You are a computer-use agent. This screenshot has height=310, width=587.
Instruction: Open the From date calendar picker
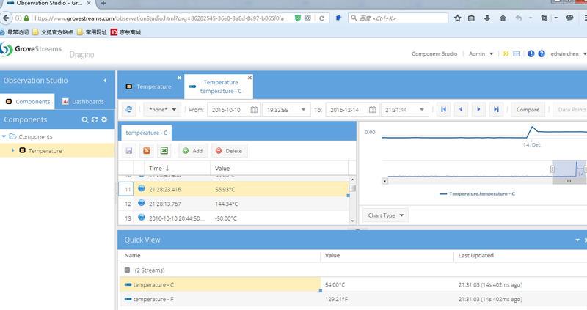tap(254, 110)
